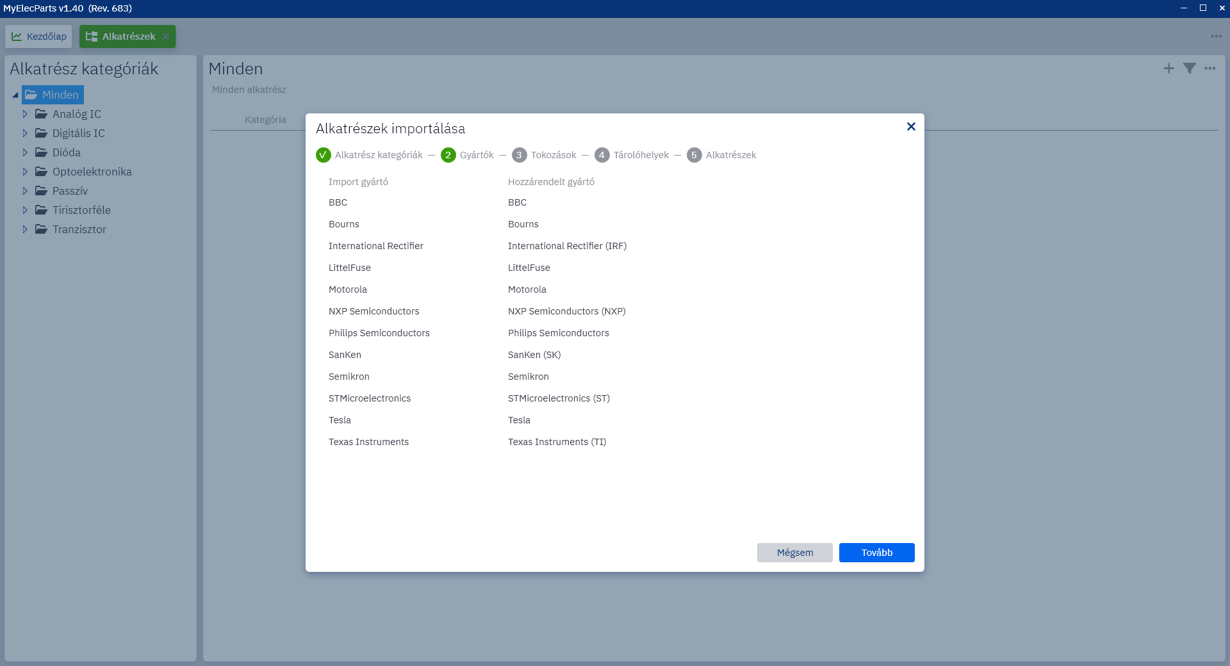Select the Tranzisztor category

click(x=71, y=229)
